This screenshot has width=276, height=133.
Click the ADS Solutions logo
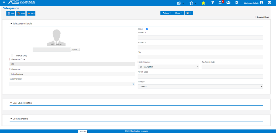tap(22, 2)
